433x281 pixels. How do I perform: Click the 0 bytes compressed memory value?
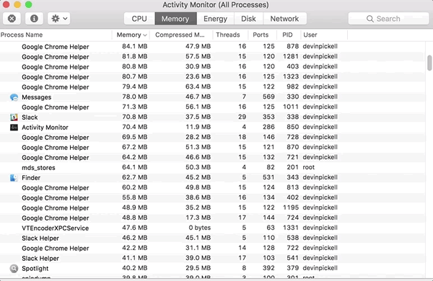pyautogui.click(x=200, y=228)
